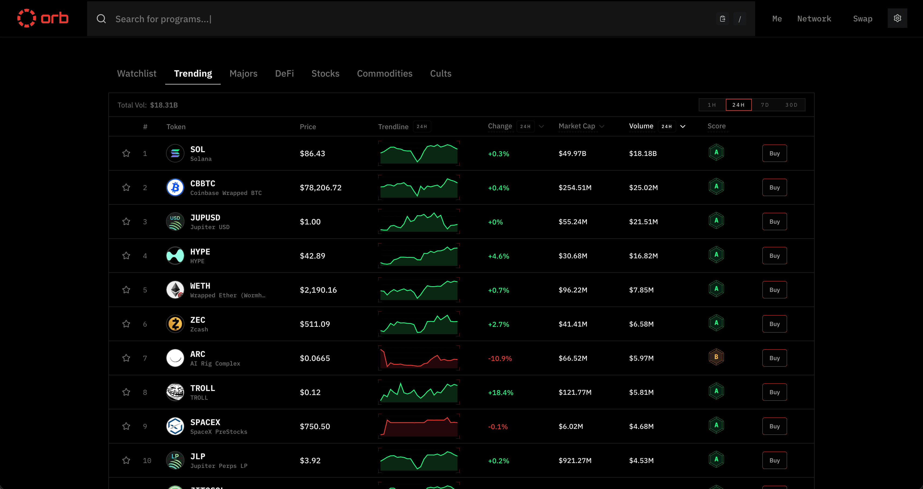Select the 24H timeframe
923x489 pixels.
(739, 105)
